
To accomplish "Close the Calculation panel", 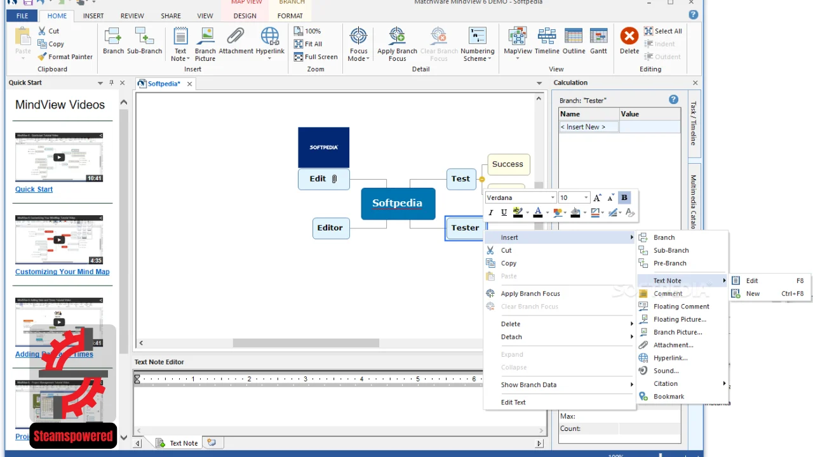I will click(695, 83).
